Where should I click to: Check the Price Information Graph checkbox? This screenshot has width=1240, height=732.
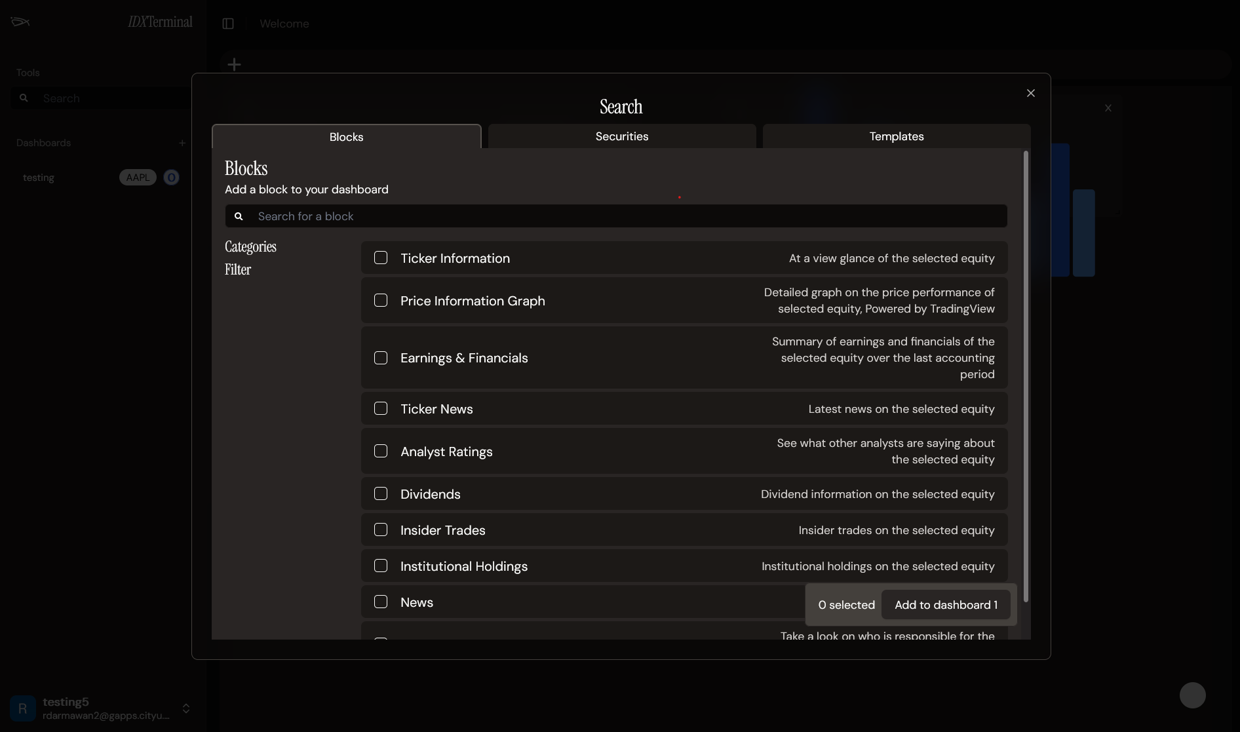pos(381,300)
